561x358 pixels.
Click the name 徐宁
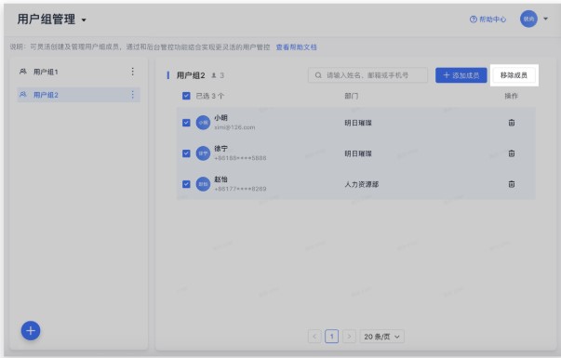point(220,149)
